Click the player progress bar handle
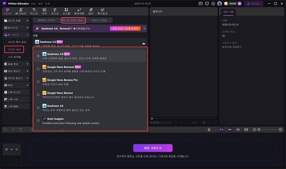This screenshot has width=286, height=169. pyautogui.click(x=152, y=118)
